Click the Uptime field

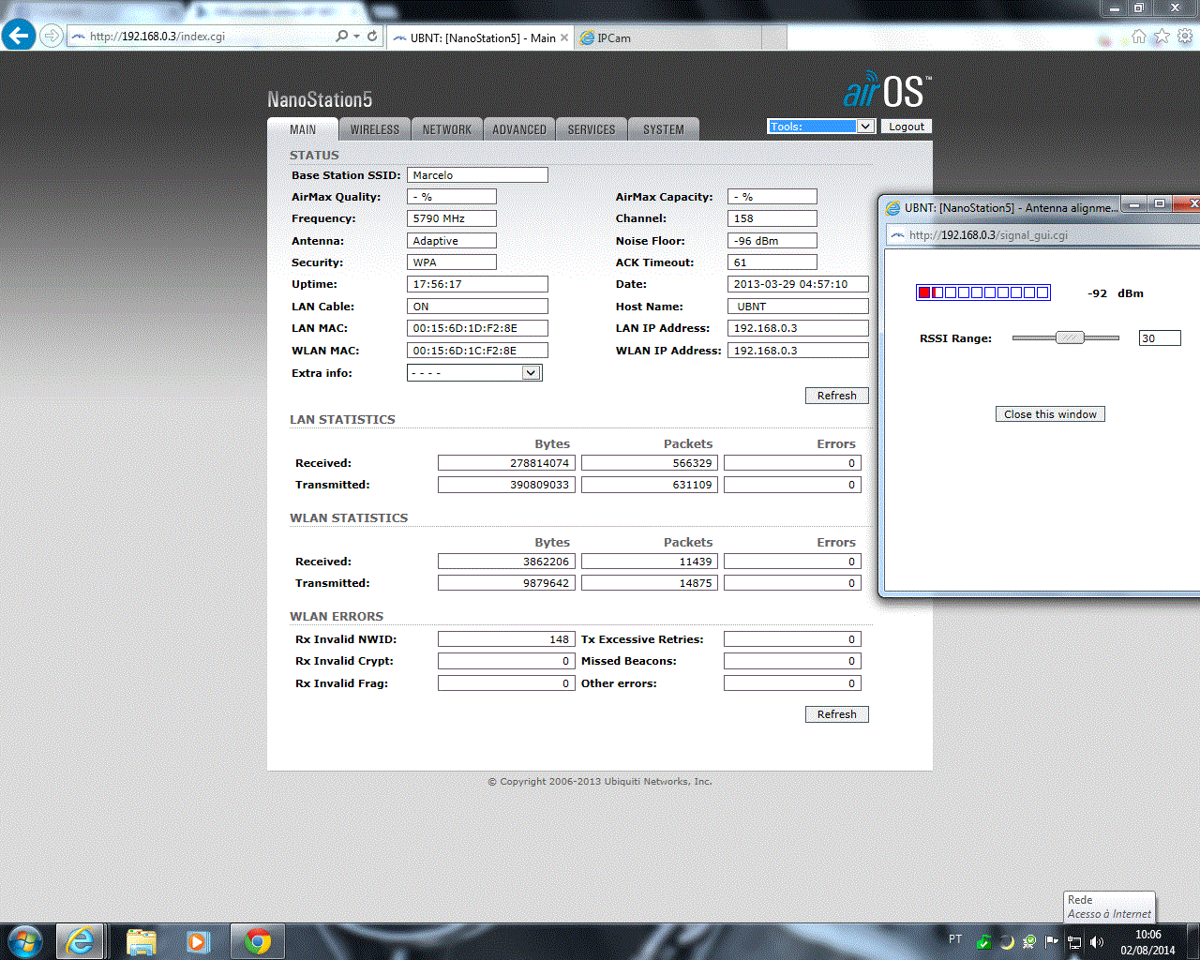tap(477, 284)
